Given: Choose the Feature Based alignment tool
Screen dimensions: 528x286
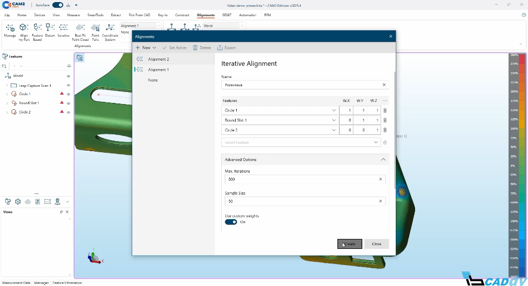Looking at the screenshot, I should (37, 32).
